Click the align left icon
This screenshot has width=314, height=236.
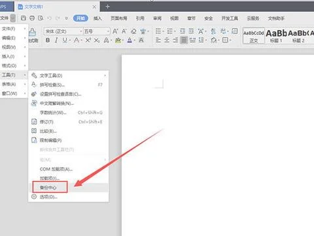point(158,40)
